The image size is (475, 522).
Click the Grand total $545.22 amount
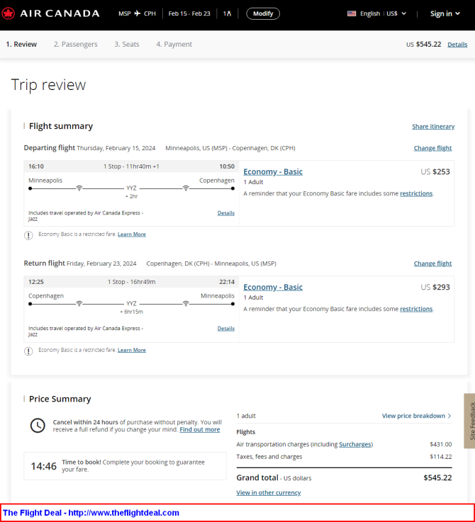437,477
